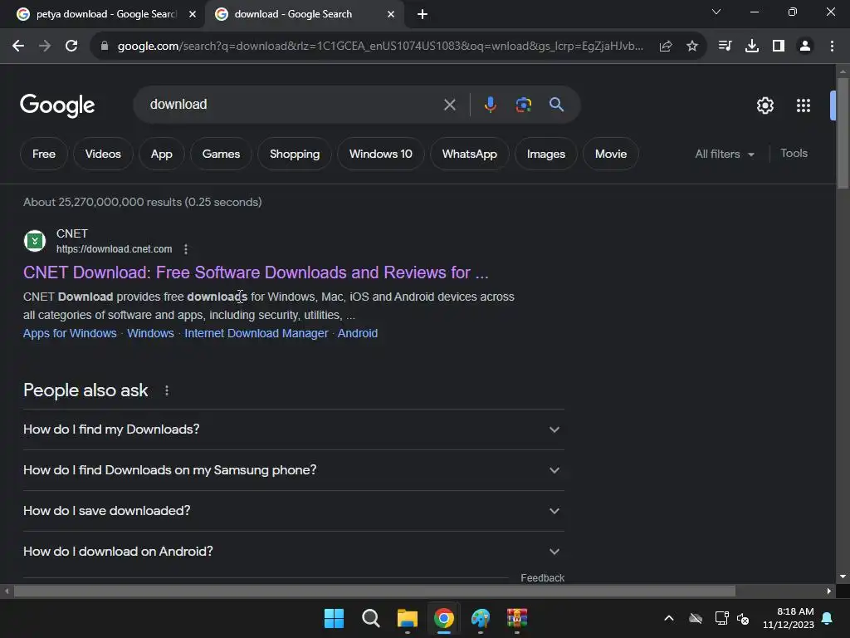Apply the Movie filter chip
The width and height of the screenshot is (850, 638).
[x=611, y=154]
